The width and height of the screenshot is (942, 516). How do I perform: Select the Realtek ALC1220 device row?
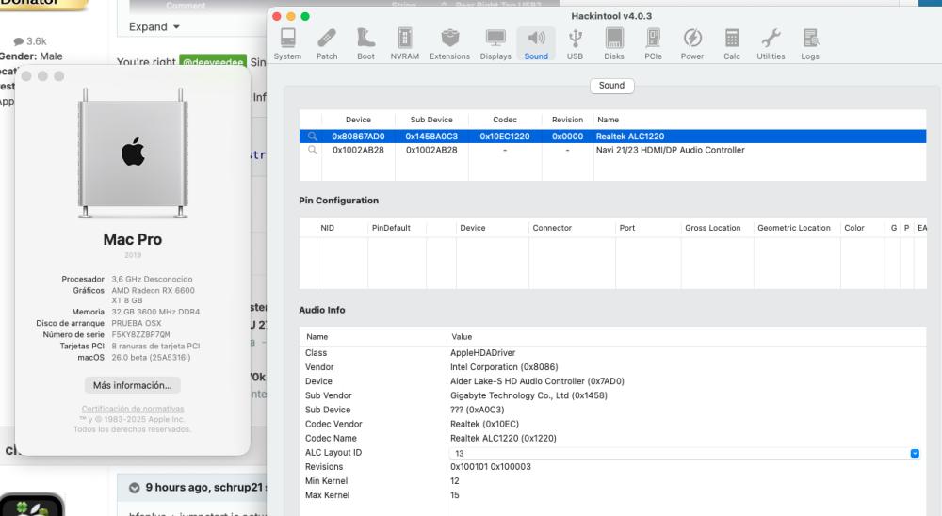click(613, 137)
